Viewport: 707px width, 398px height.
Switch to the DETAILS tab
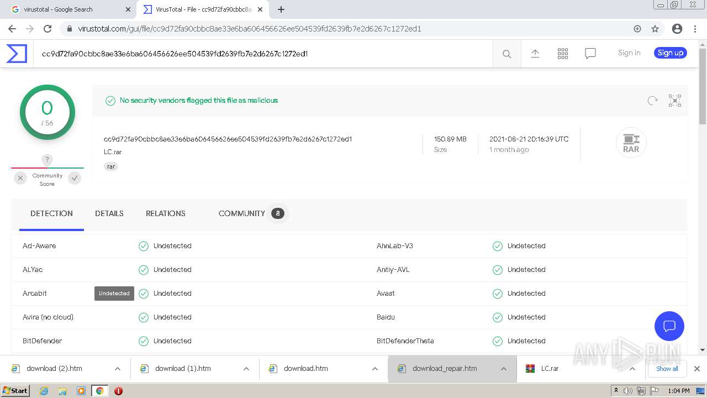109,213
